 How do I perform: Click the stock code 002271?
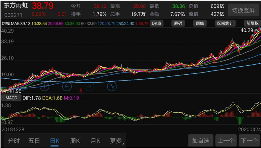pos(13,15)
